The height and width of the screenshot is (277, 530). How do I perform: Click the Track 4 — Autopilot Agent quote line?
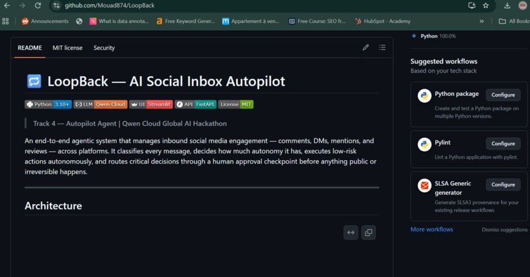click(x=130, y=123)
